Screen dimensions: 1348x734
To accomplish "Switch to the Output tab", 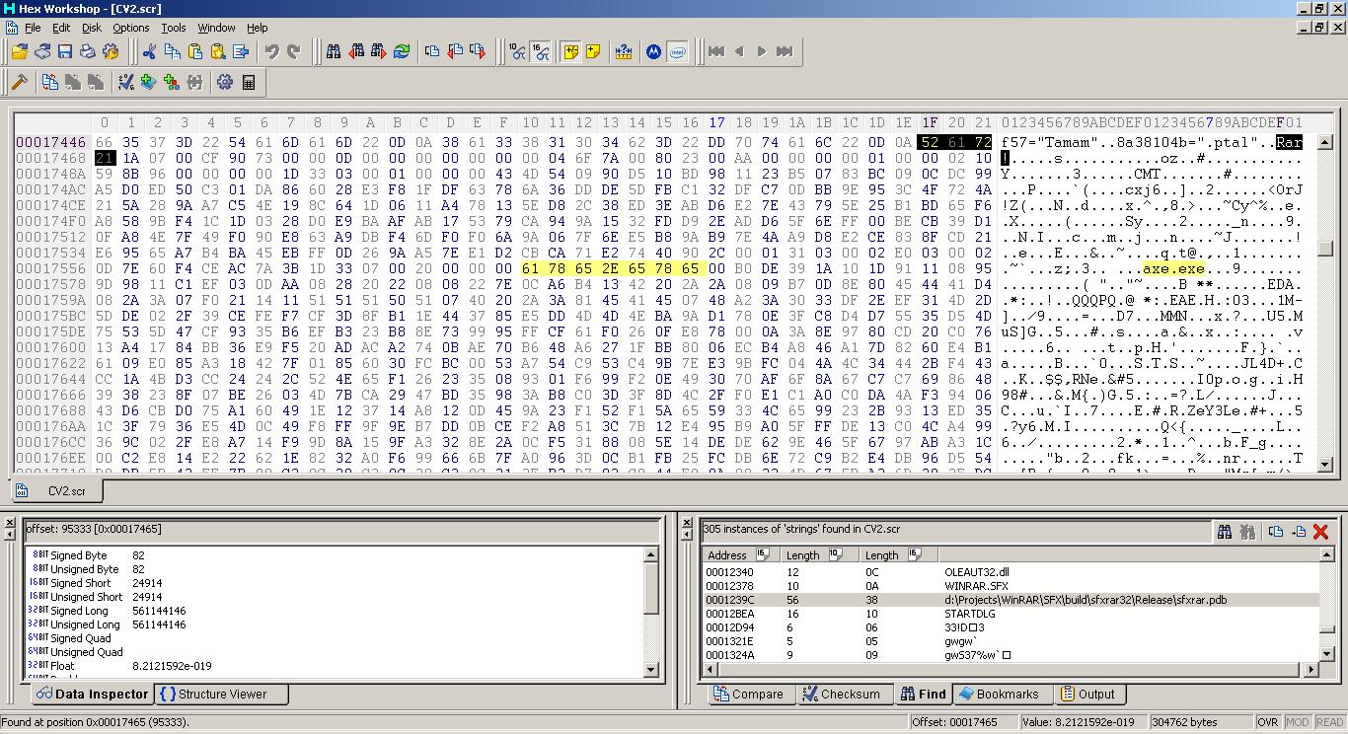I will click(1088, 695).
